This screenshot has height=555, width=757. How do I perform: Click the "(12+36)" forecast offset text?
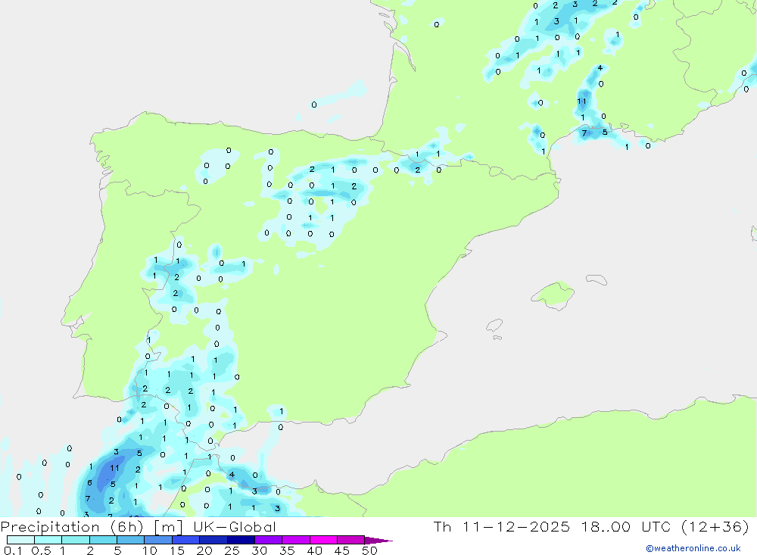[715, 527]
